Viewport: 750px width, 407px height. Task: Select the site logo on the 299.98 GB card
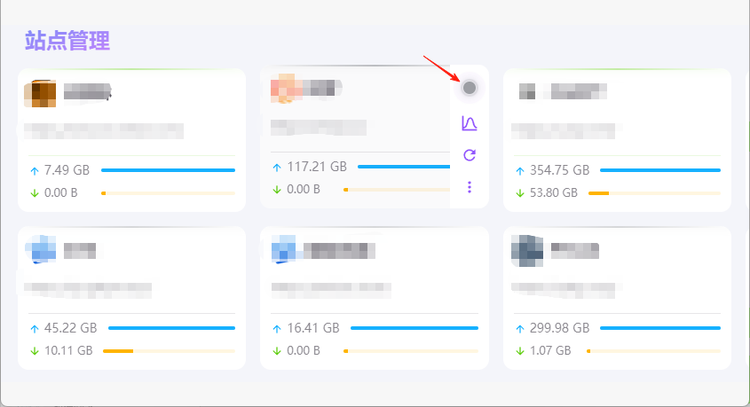527,250
